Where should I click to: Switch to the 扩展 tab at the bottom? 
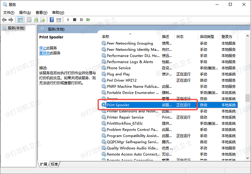point(44,164)
